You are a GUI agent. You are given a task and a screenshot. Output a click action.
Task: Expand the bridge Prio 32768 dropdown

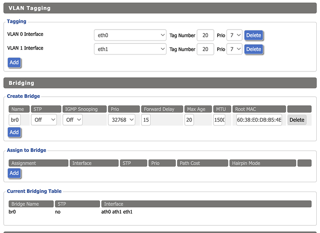(121, 120)
